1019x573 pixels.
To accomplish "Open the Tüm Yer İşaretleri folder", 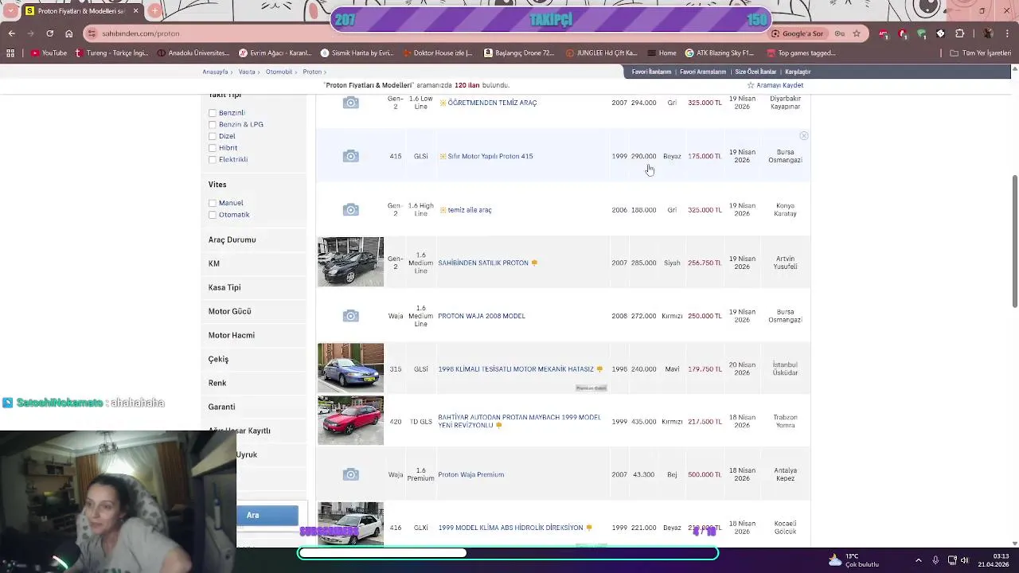I will click(x=980, y=53).
